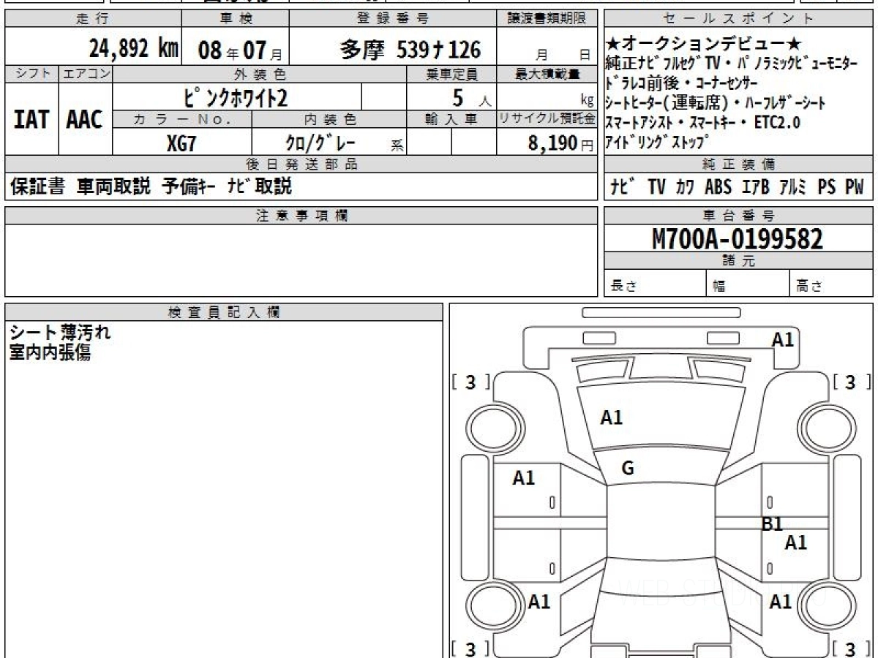The height and width of the screenshot is (658, 878).
Task: Select the 検査員記入欄 header
Action: pyautogui.click(x=224, y=312)
